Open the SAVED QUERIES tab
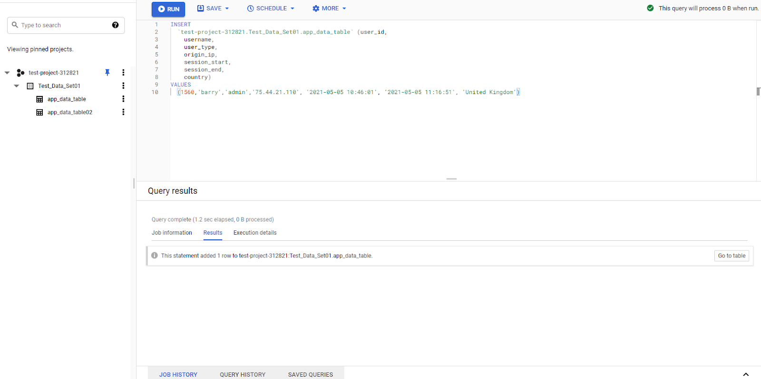The image size is (761, 379). tap(310, 374)
